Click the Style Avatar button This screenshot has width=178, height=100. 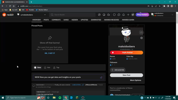(127, 52)
